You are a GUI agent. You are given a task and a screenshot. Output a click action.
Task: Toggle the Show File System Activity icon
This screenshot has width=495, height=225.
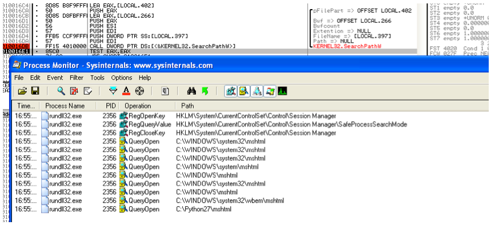[x=243, y=91]
